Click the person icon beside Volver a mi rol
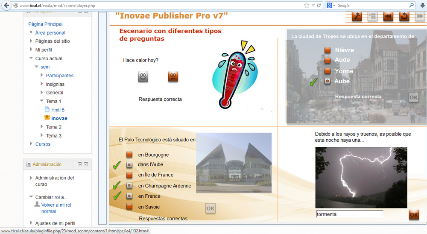The height and width of the screenshot is (234, 427). [x=37, y=204]
